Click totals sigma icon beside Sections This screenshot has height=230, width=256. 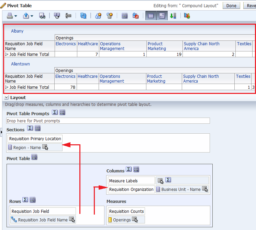(x=30, y=128)
